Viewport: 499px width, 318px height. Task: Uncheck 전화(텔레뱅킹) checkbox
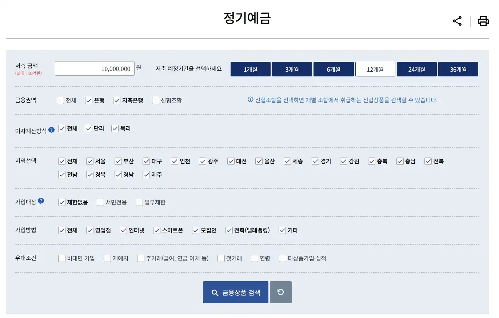click(229, 230)
